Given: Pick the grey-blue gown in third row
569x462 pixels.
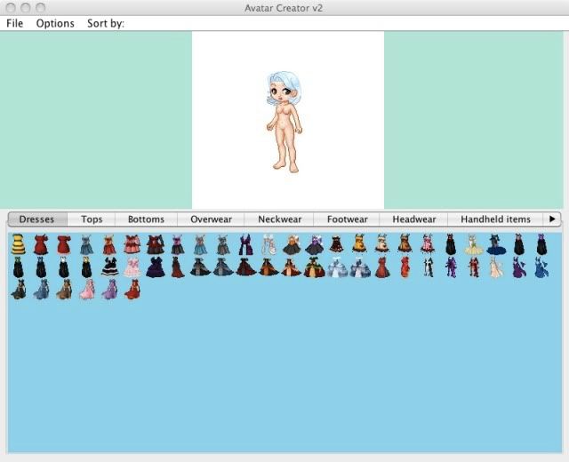Looking at the screenshot, I should coord(41,290).
